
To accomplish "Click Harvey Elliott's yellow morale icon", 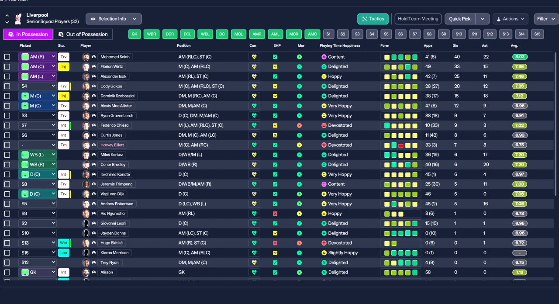I will 299,145.
